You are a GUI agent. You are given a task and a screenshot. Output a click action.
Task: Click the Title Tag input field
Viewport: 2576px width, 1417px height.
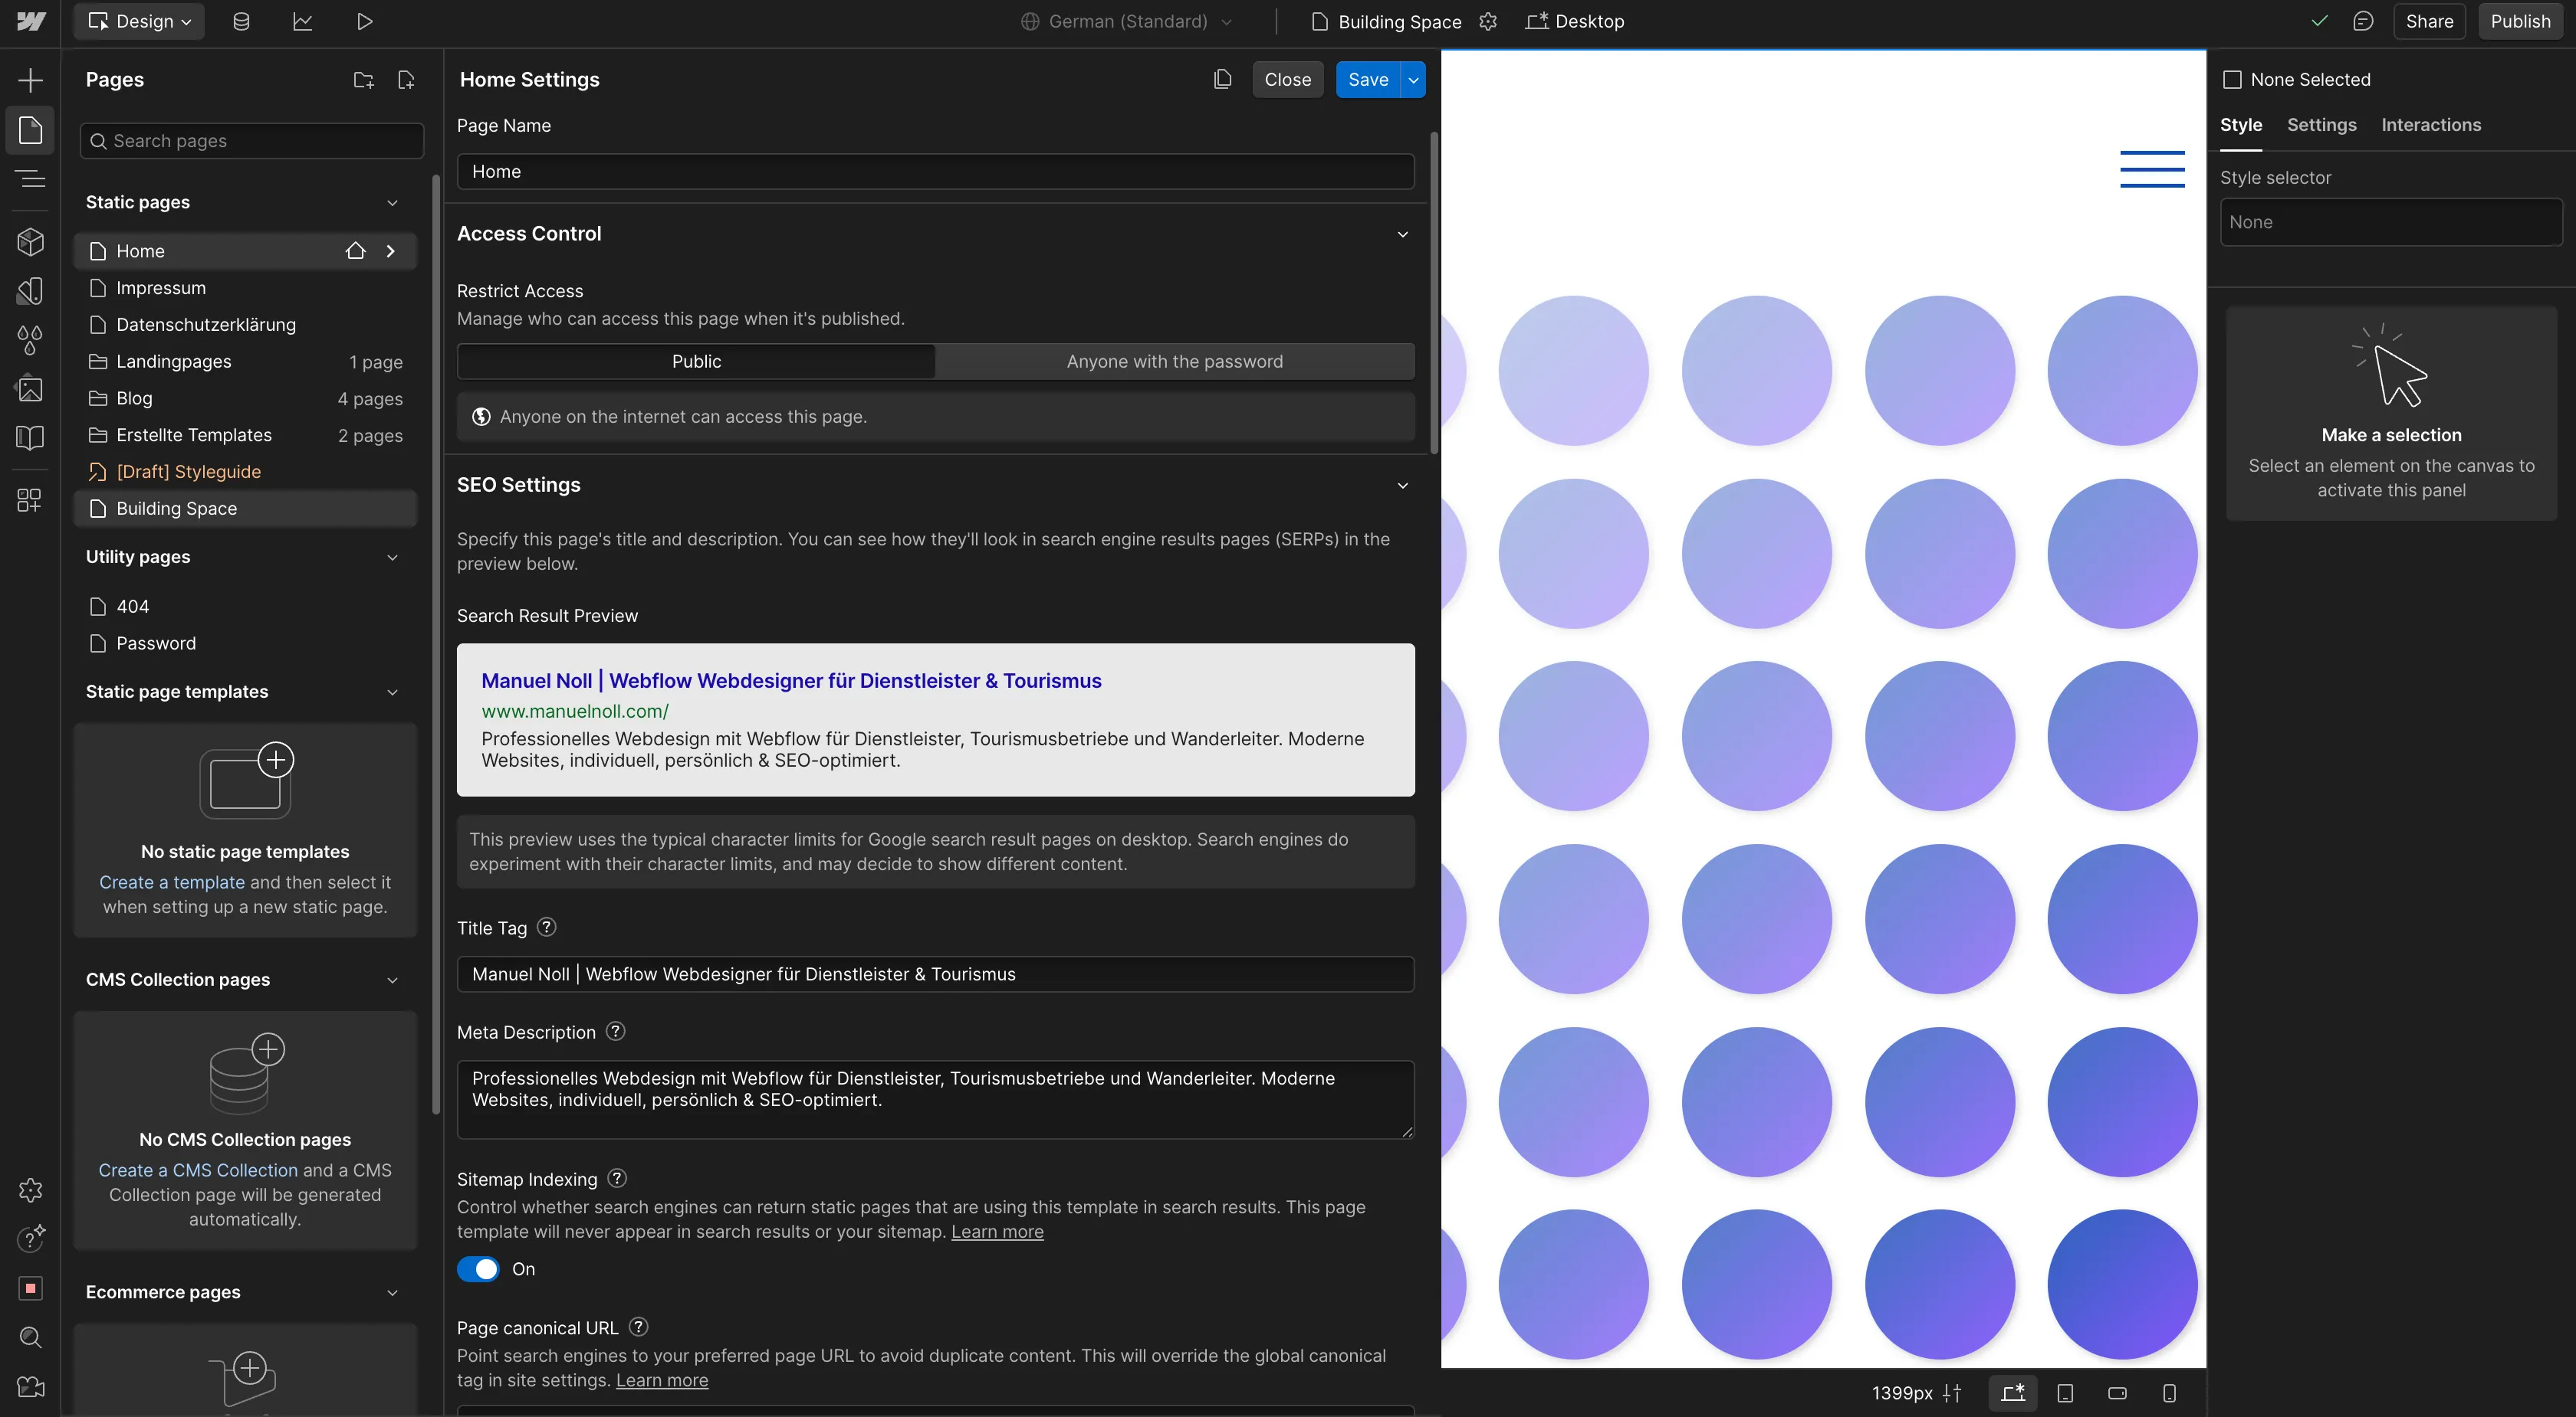(x=935, y=974)
